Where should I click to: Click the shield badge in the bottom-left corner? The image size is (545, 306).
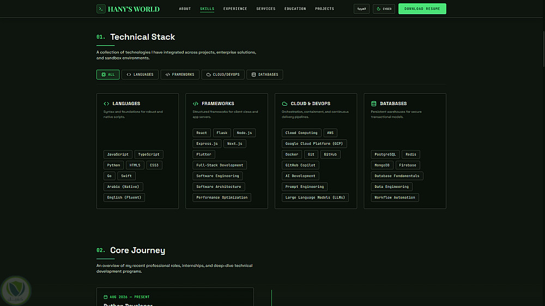tap(15, 290)
